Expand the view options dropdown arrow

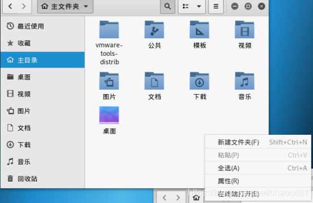tap(199, 6)
